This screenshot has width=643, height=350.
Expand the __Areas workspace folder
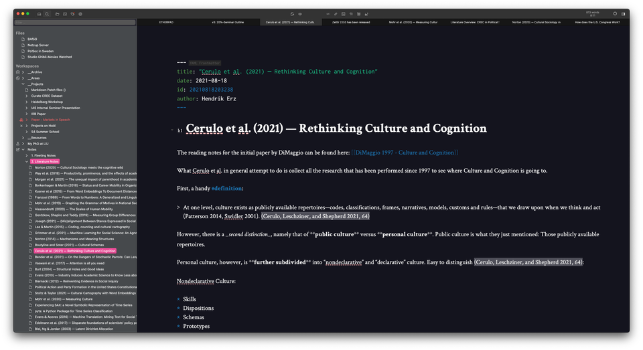(23, 78)
